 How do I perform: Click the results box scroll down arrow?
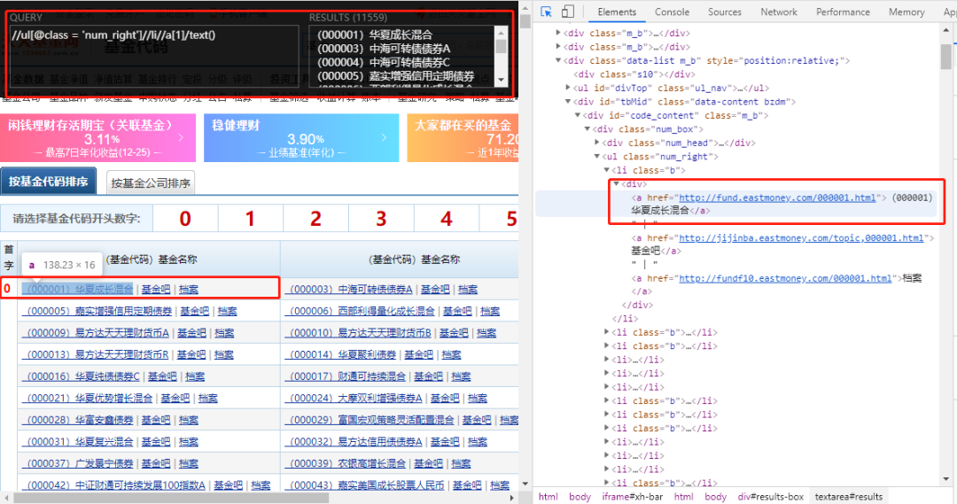501,80
